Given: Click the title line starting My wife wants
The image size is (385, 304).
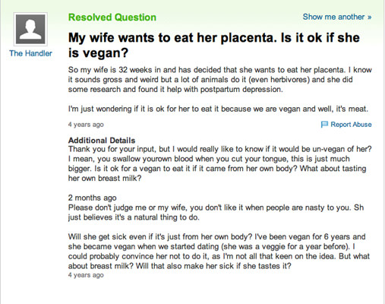Looking at the screenshot, I should click(214, 38).
